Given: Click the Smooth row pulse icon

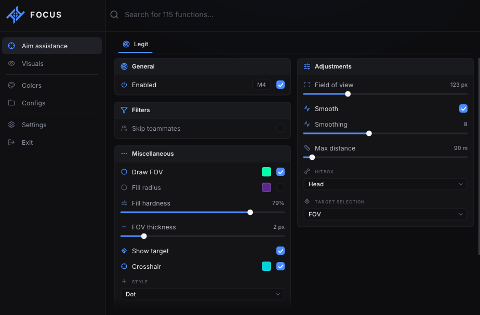Looking at the screenshot, I should (x=307, y=108).
